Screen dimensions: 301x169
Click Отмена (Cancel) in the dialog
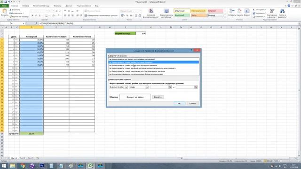(192, 103)
